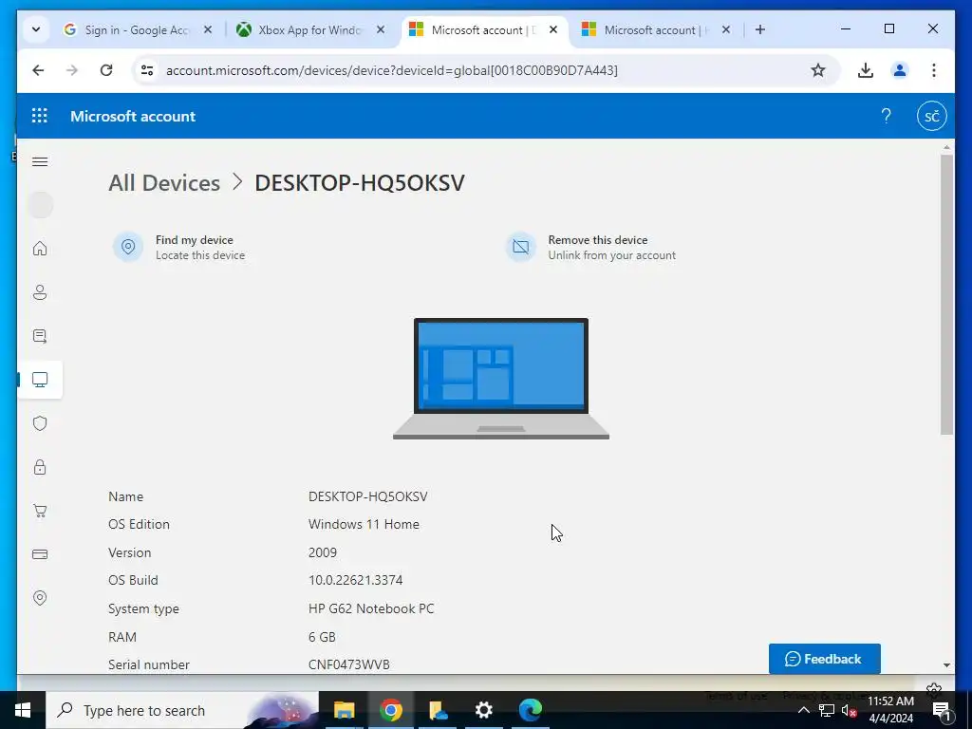
Task: Select the name value DESKTOP-HQ5OKSV
Action: (x=367, y=496)
